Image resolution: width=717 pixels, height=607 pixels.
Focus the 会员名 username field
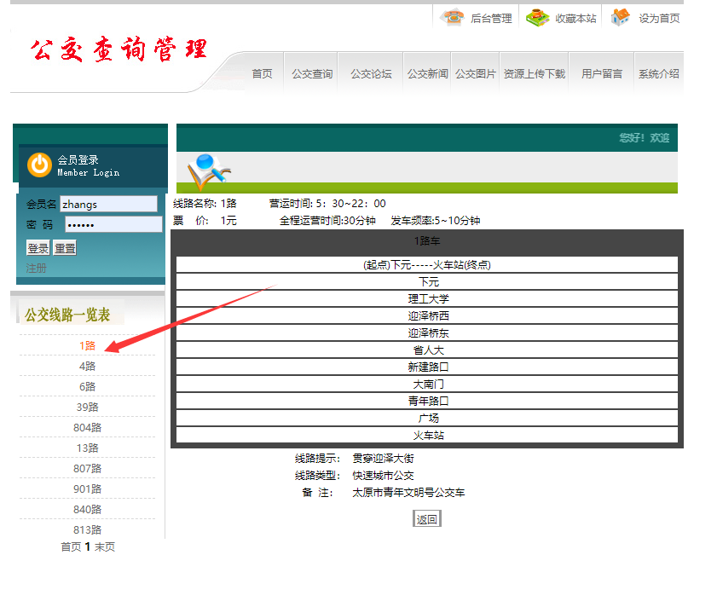click(109, 204)
